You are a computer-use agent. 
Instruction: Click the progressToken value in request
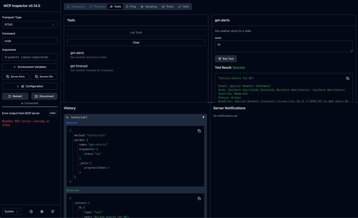pos(108,168)
